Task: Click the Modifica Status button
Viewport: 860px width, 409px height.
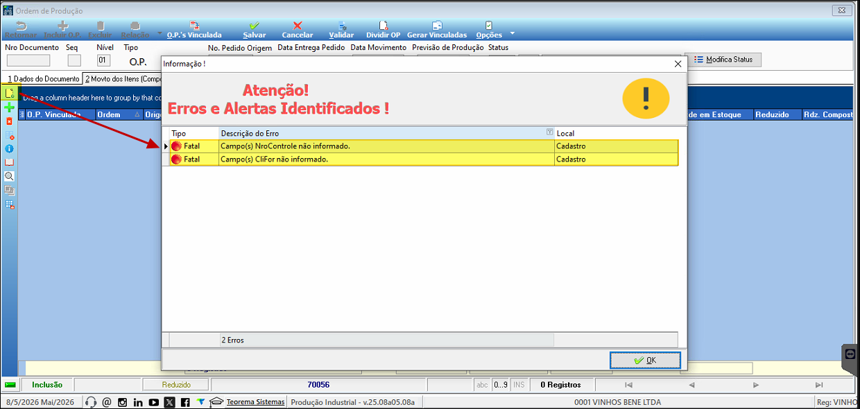Action: click(x=723, y=60)
